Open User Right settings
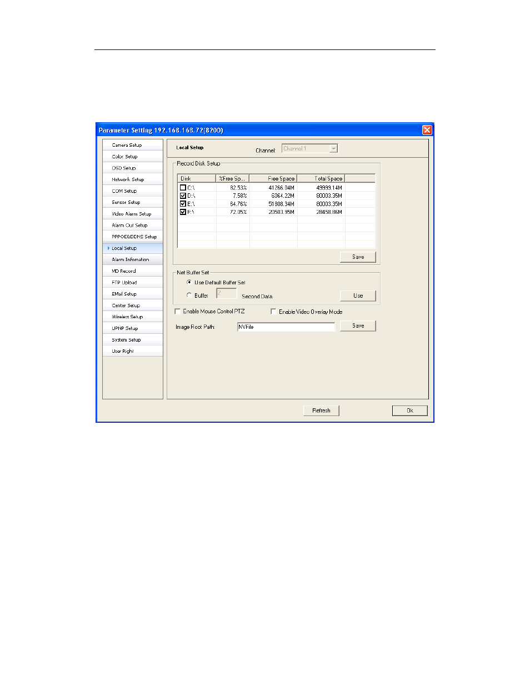The width and height of the screenshot is (530, 686). coord(133,351)
